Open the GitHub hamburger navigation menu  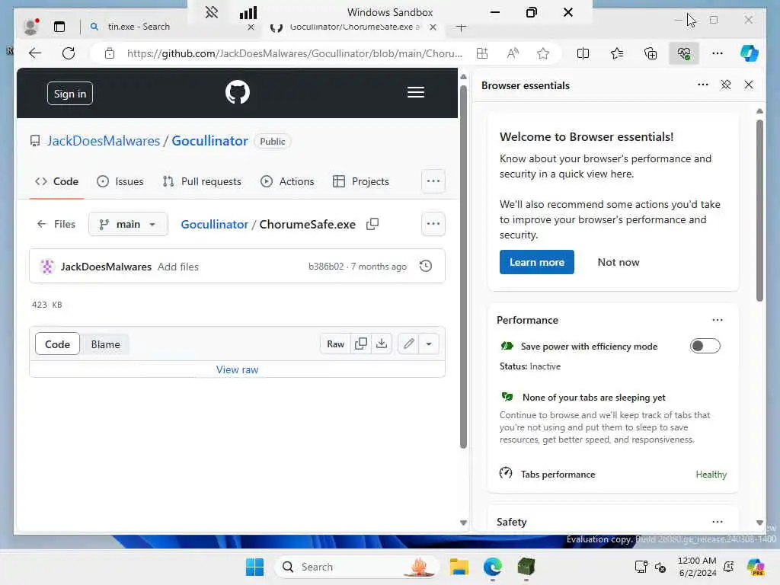tap(415, 92)
